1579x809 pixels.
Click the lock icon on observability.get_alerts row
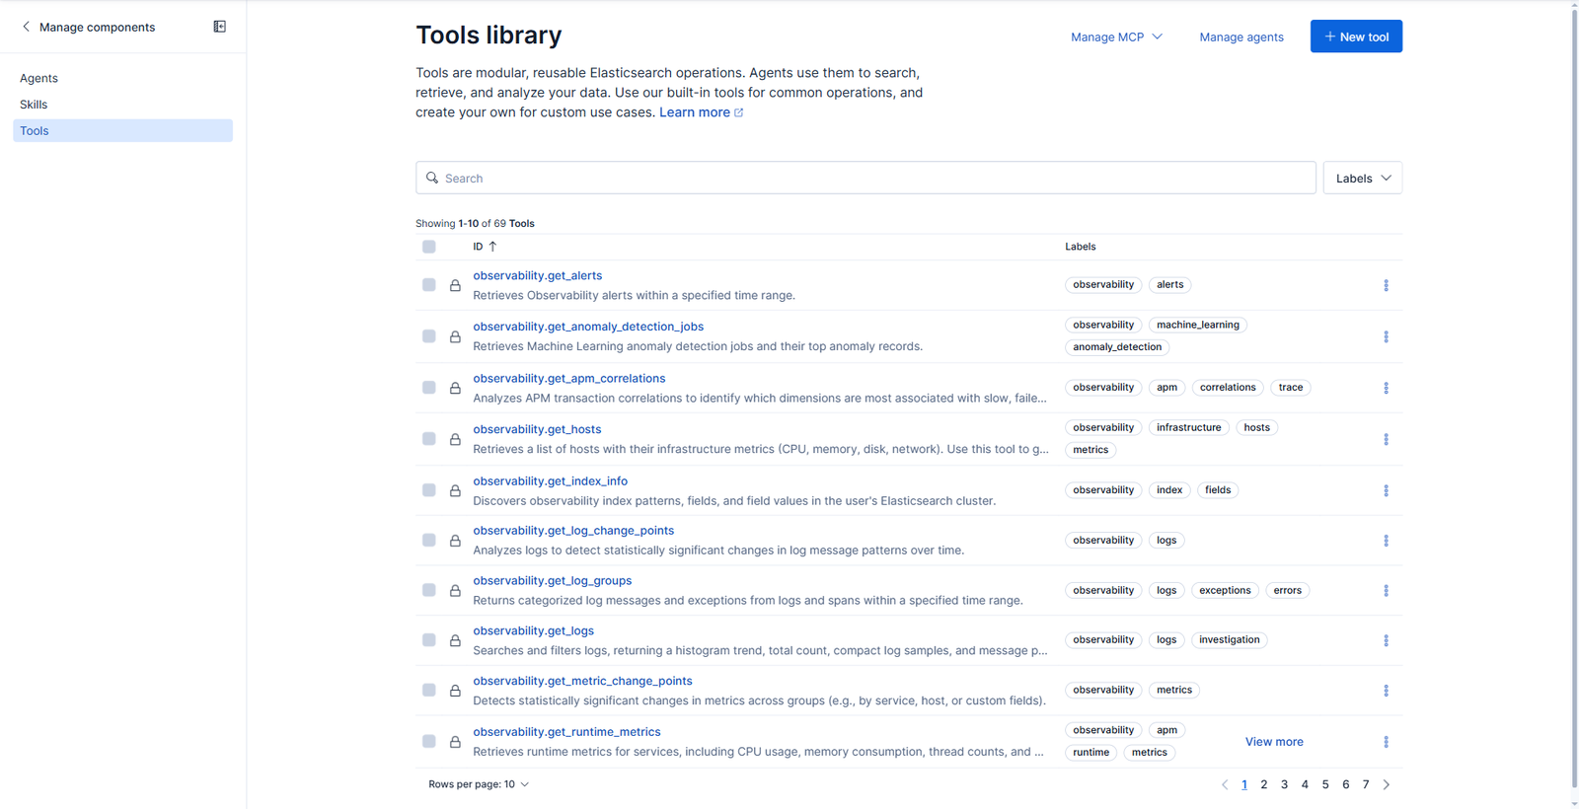(455, 285)
